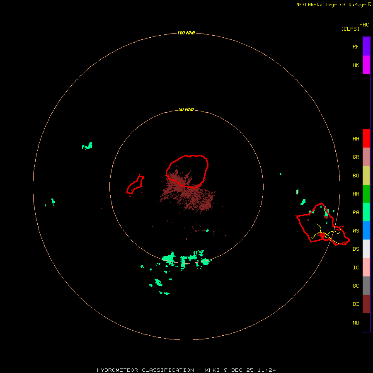Click the small elongated red-outlined island
373x373 pixels.
pyautogui.click(x=135, y=186)
